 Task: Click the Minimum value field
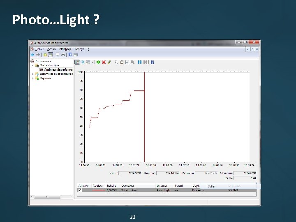tap(206, 173)
